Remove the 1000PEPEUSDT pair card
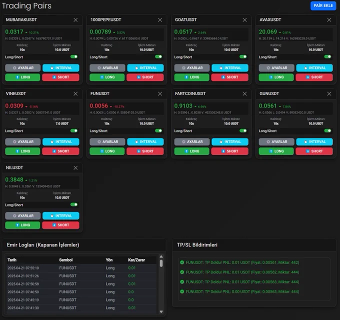The image size is (340, 320). pos(160,20)
